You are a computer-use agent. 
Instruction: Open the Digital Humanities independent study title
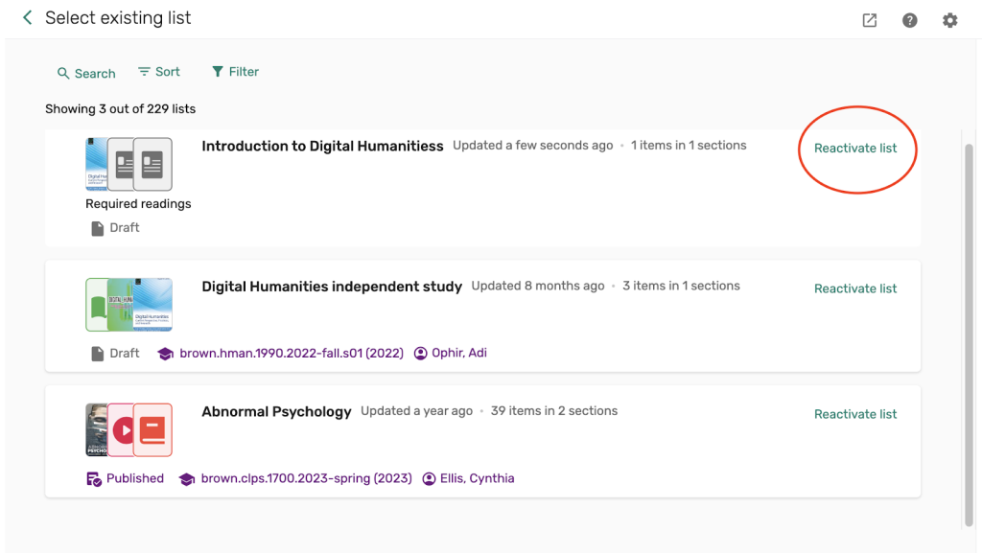tap(332, 287)
